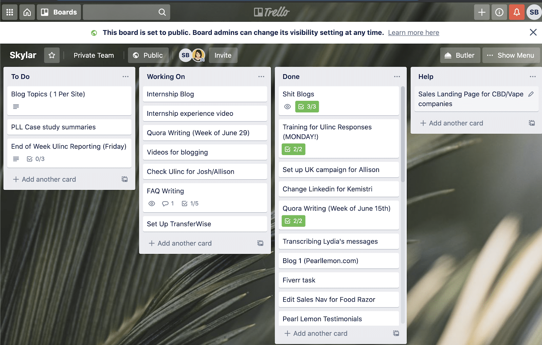Click the 1/5 checklist badge

pos(190,203)
